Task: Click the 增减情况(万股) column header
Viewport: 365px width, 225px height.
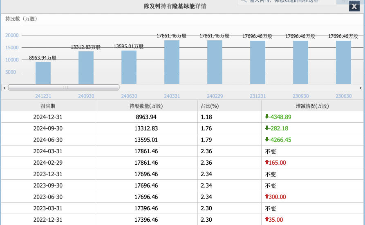Action: pyautogui.click(x=312, y=106)
